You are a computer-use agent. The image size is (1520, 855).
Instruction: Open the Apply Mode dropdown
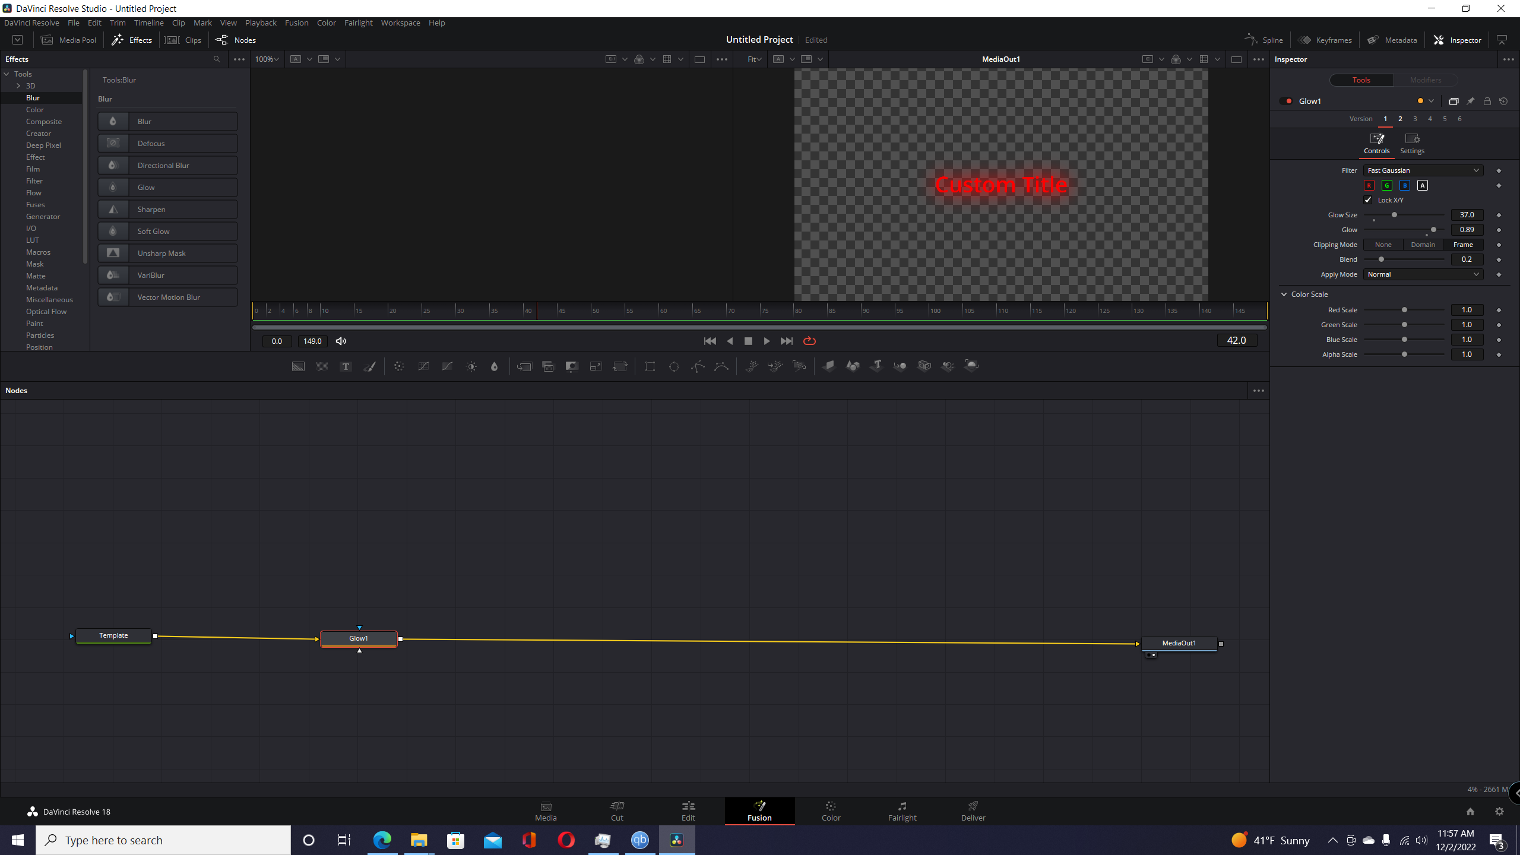click(x=1423, y=274)
